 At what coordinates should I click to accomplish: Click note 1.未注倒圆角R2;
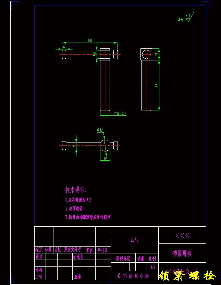click(79, 200)
